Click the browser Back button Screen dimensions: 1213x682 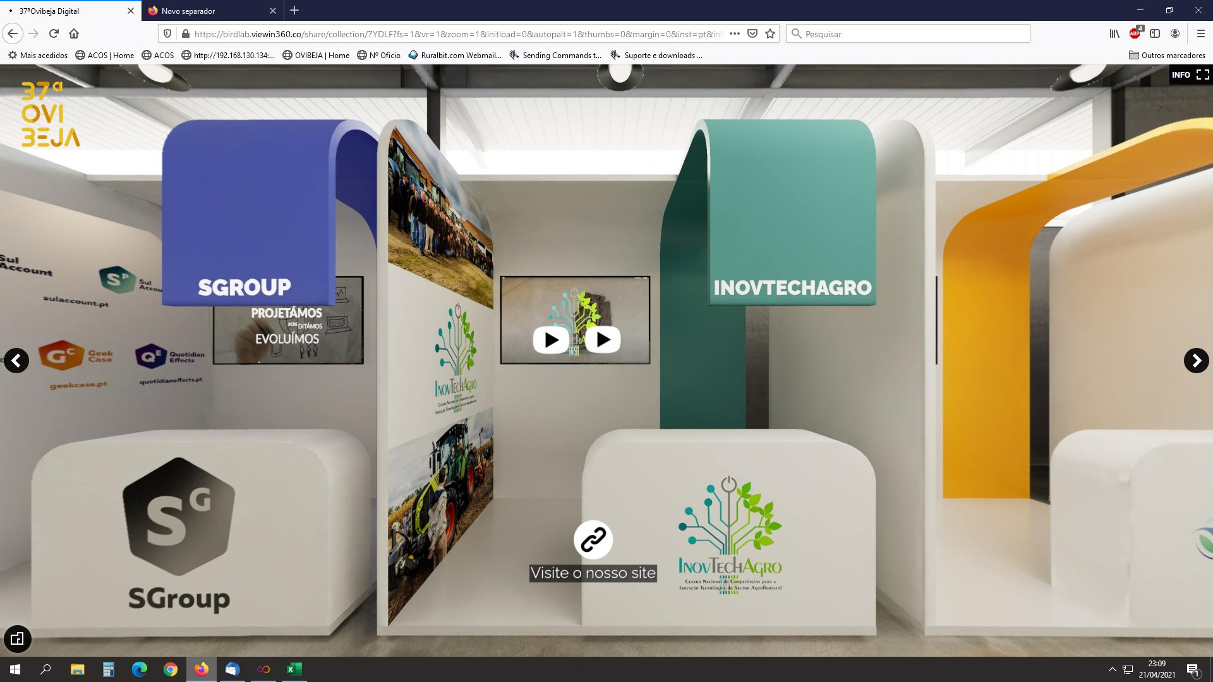click(x=13, y=33)
